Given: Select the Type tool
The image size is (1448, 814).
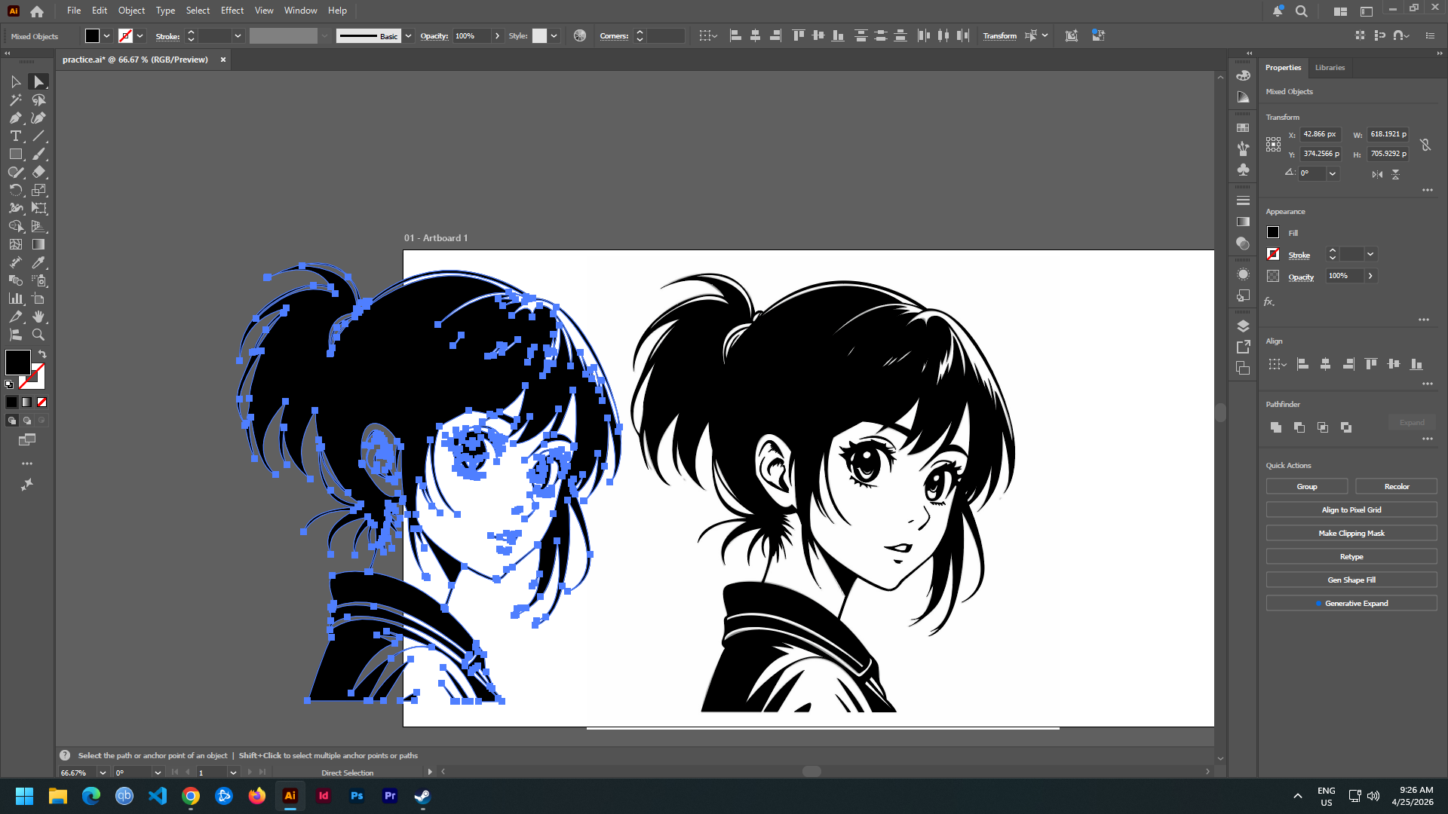Looking at the screenshot, I should coord(15,136).
